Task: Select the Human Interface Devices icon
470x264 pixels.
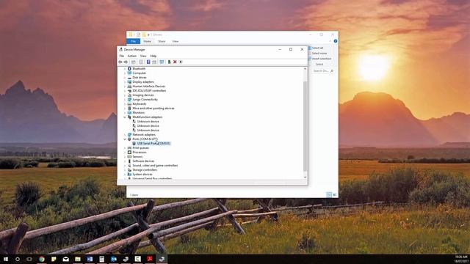Action: click(129, 87)
